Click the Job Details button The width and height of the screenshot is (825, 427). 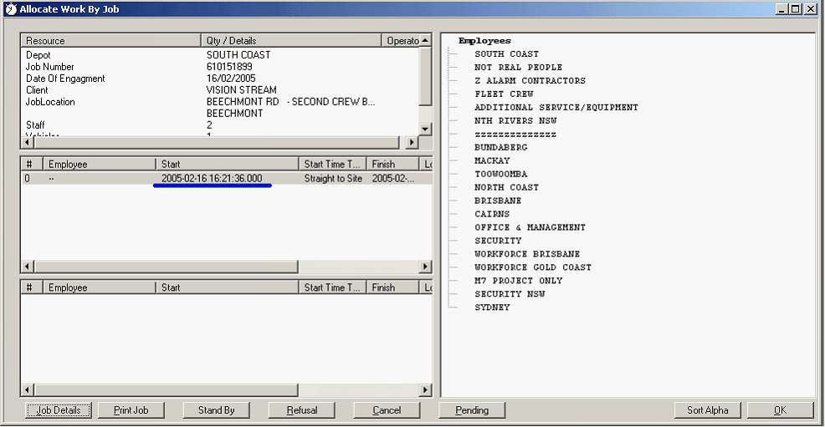59,410
